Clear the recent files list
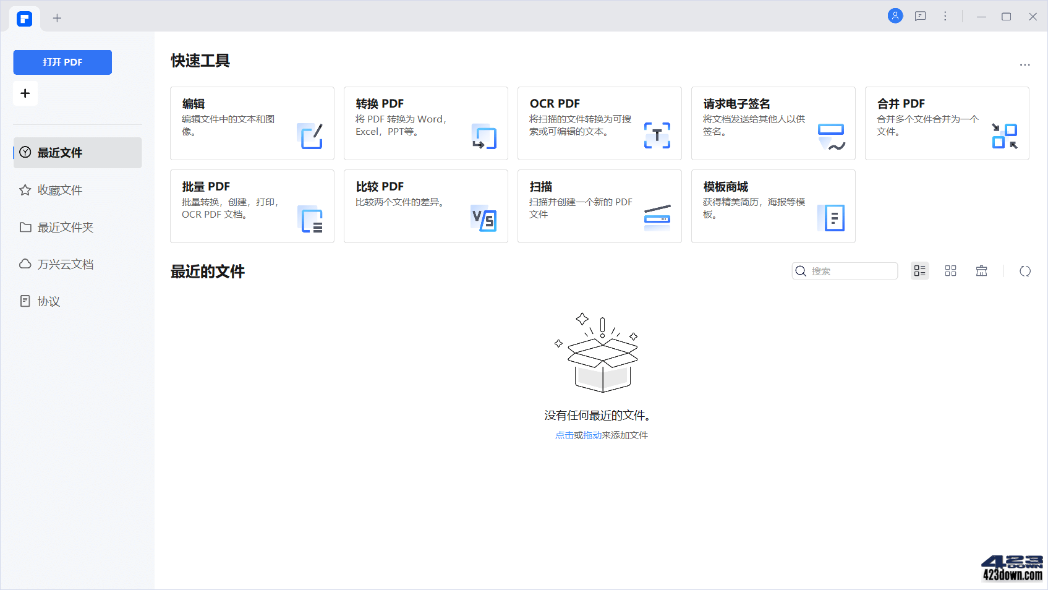Viewport: 1048px width, 590px height. tap(981, 271)
